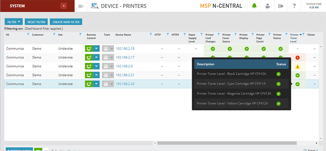Open device 192.168.2.17 link
326x151 pixels.
[x=125, y=57]
